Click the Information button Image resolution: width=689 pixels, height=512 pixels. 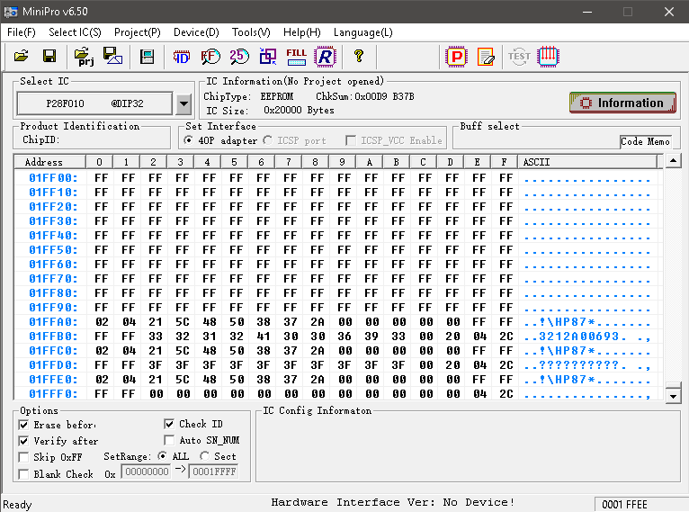pyautogui.click(x=622, y=103)
